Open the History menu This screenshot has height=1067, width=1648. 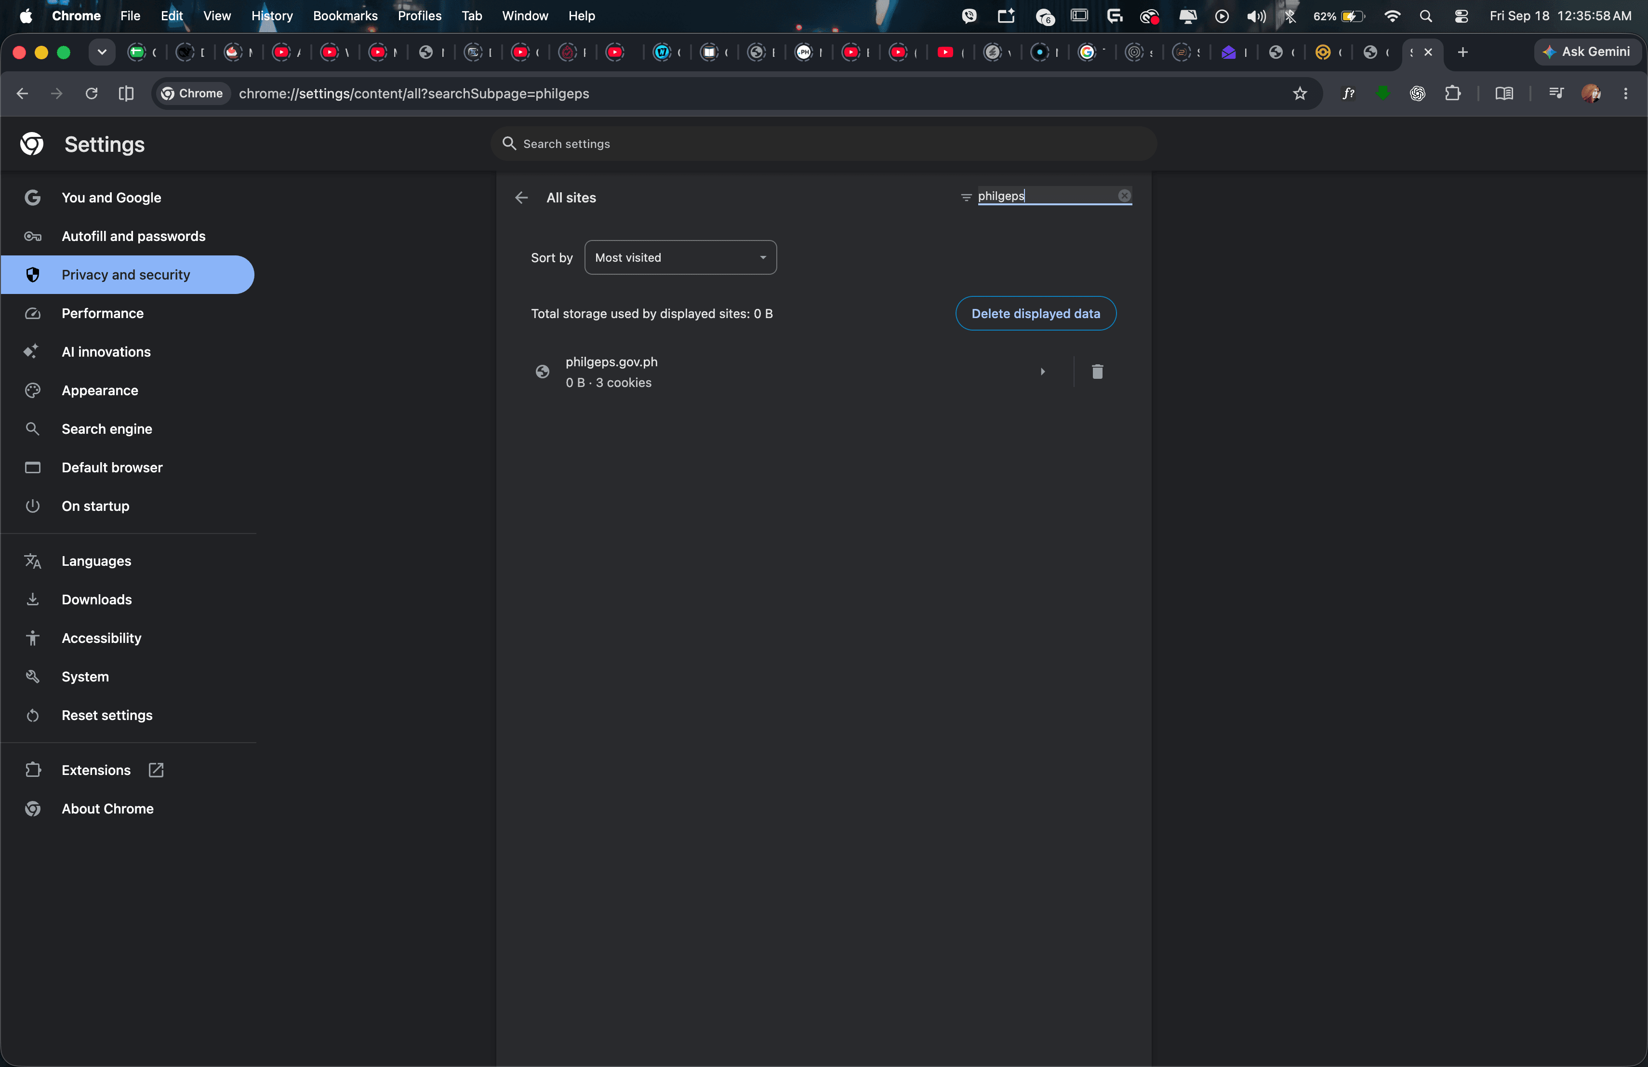tap(272, 15)
